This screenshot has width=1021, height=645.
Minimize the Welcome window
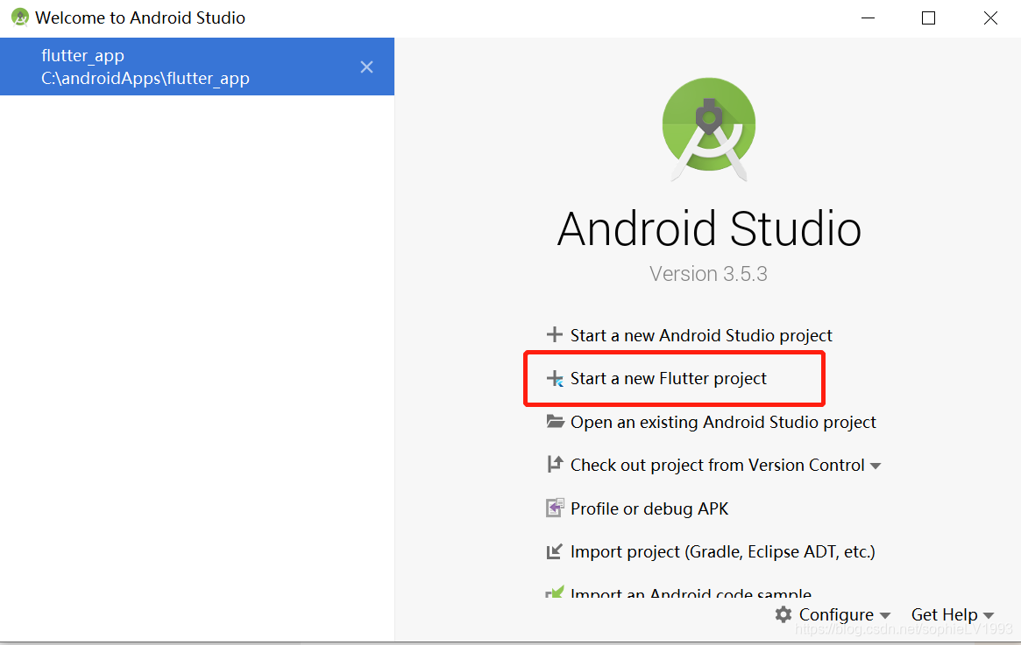click(x=868, y=18)
